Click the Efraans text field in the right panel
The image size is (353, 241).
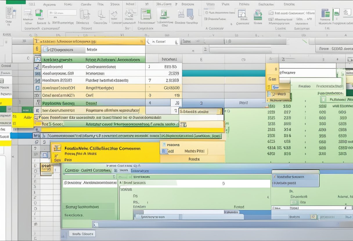pyautogui.click(x=307, y=72)
